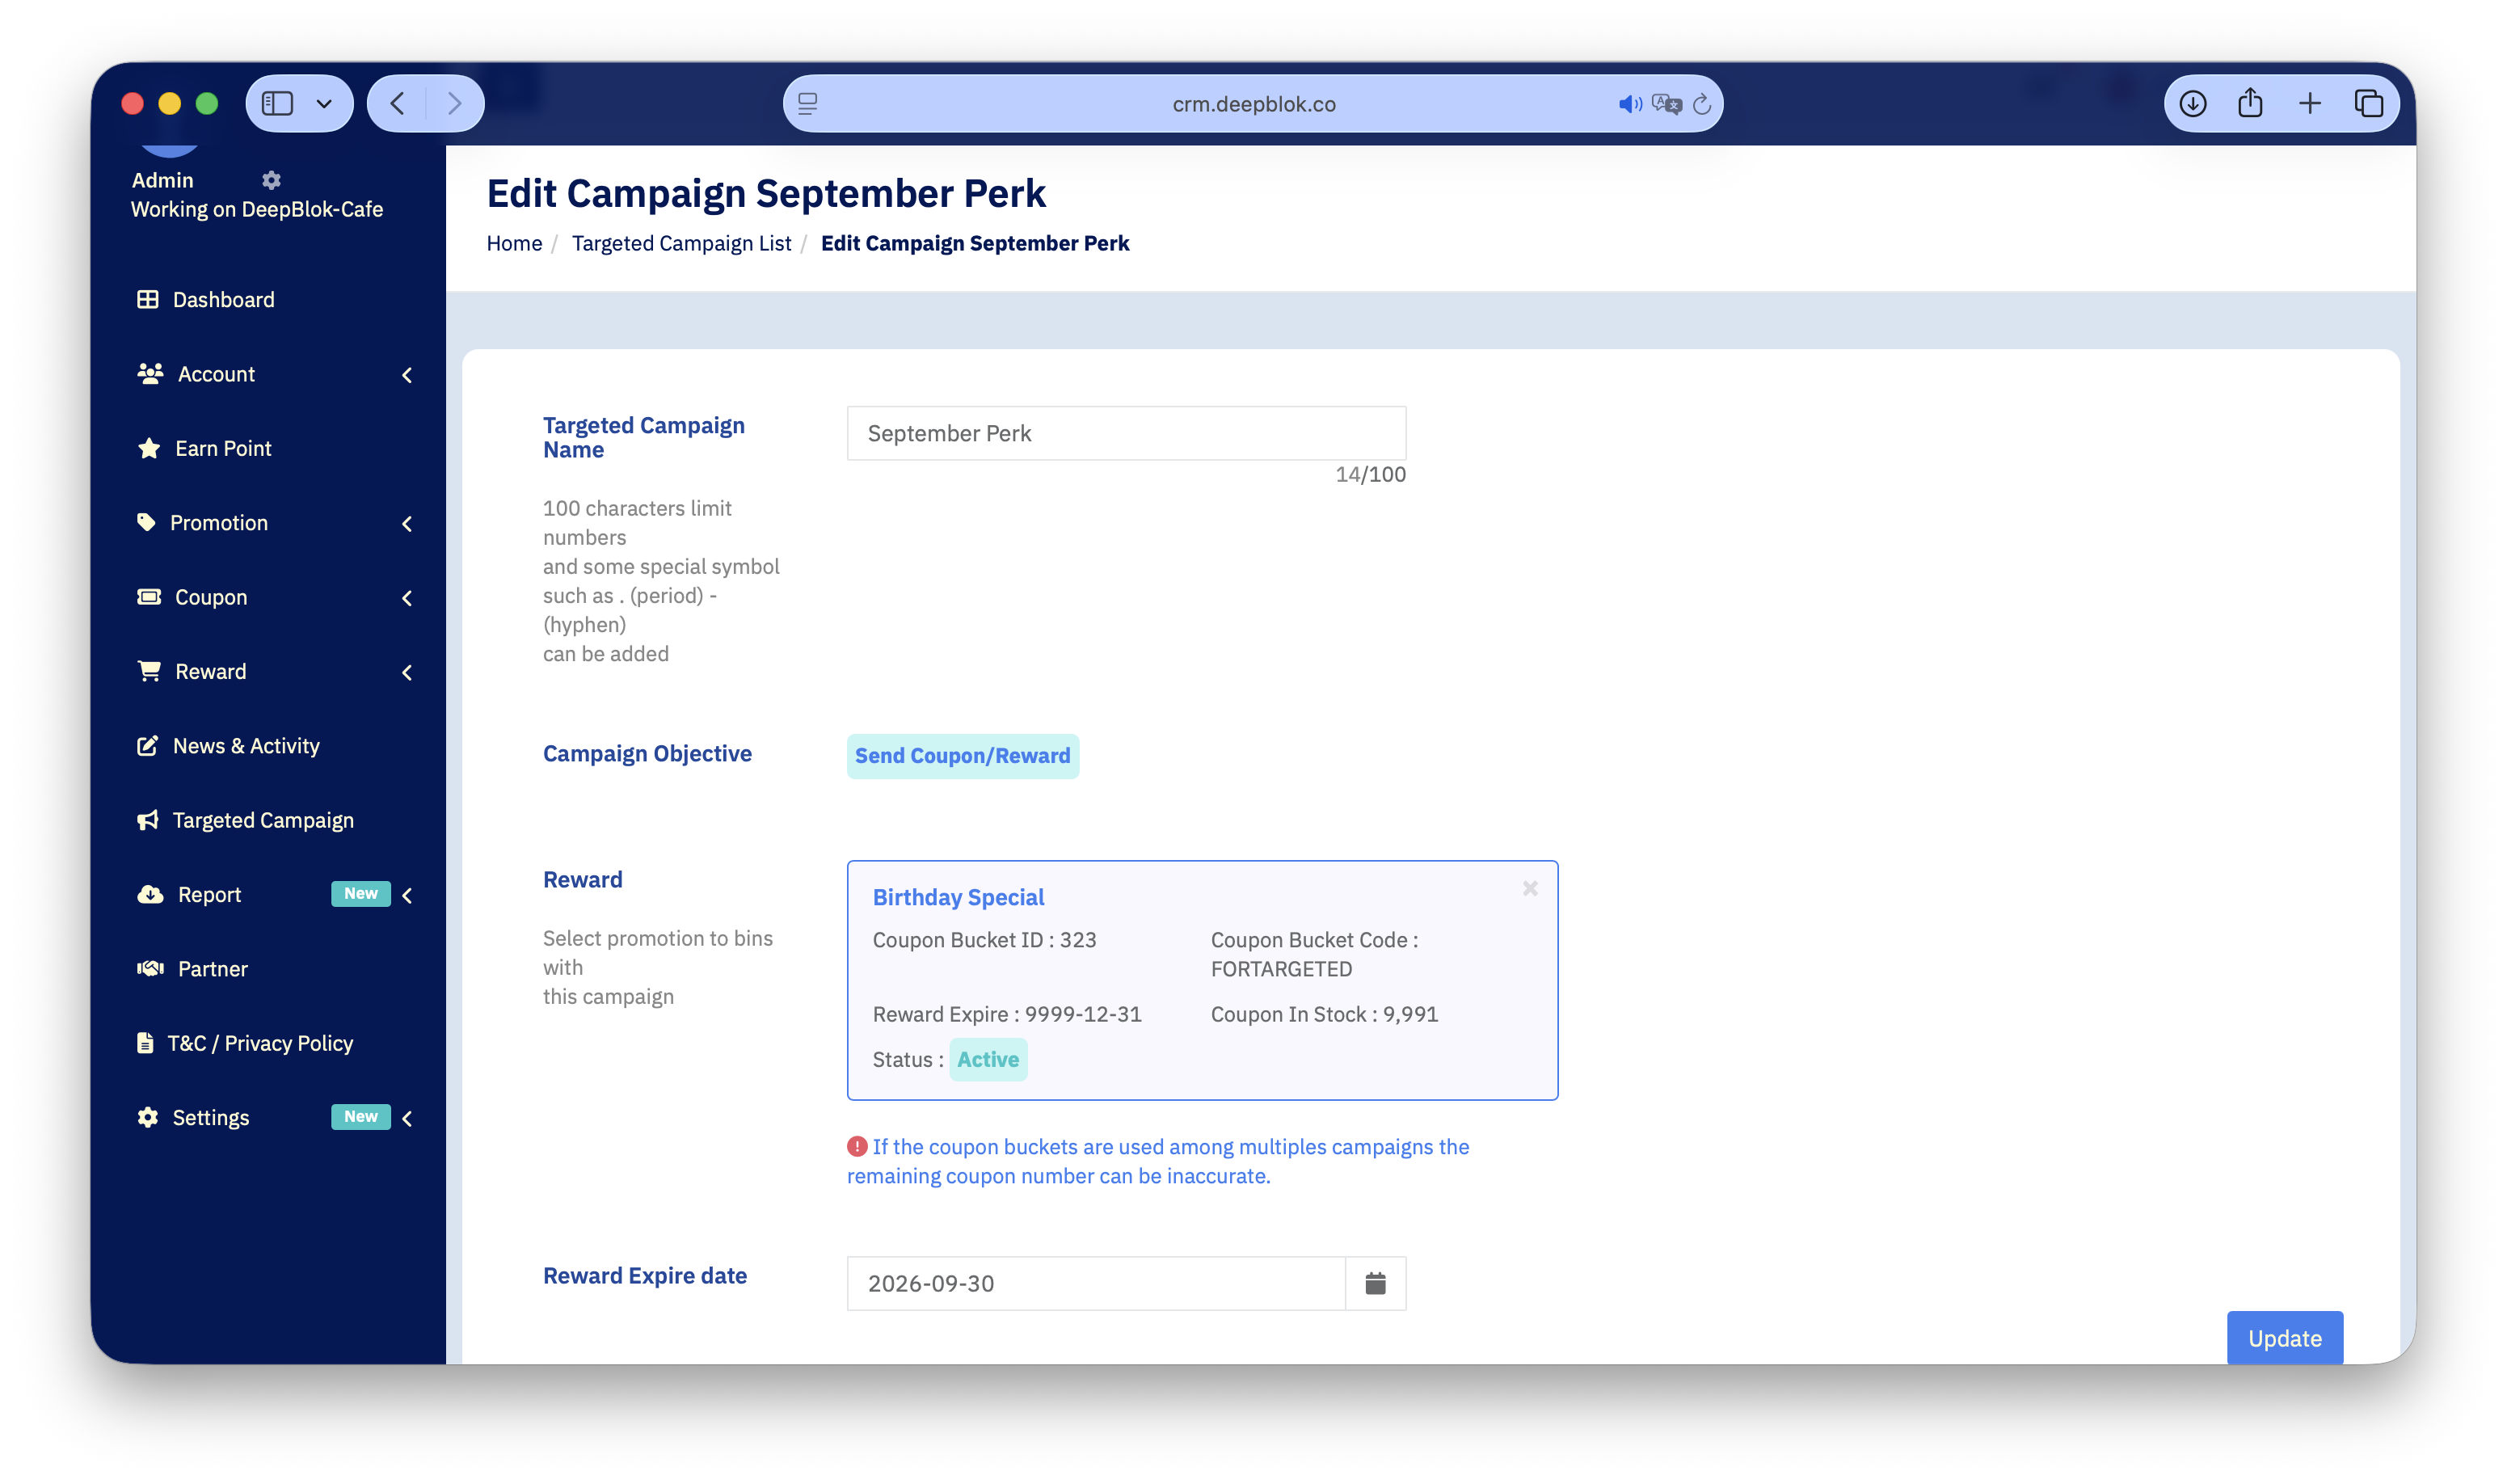Click the Reward Expire date field
This screenshot has width=2507, height=1484.
[1096, 1283]
